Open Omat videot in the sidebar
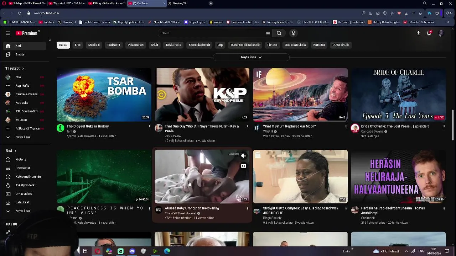Screen dimensions: 456x256 pyautogui.click(x=24, y=194)
